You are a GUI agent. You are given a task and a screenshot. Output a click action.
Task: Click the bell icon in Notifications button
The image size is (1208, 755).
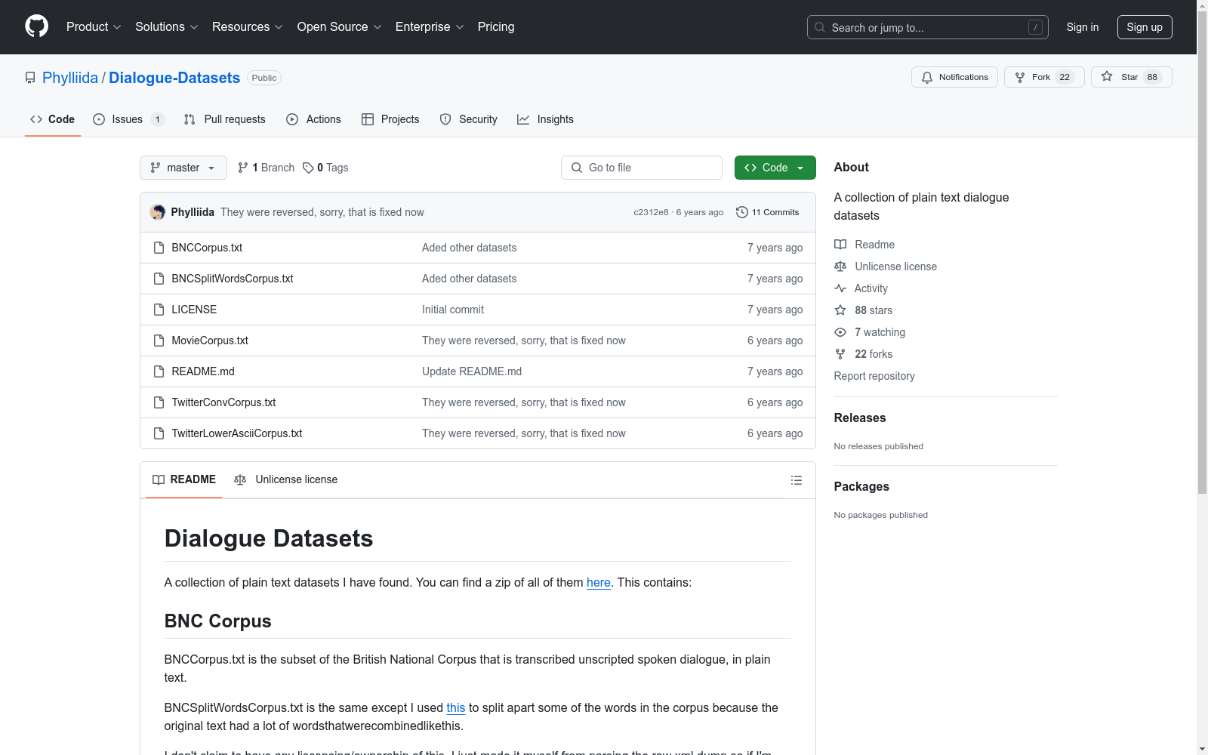tap(927, 77)
